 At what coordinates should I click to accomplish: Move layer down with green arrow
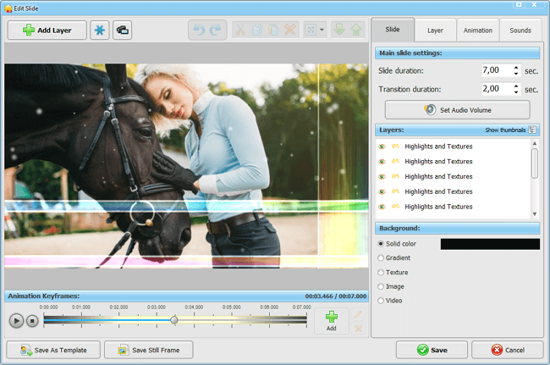[x=339, y=30]
